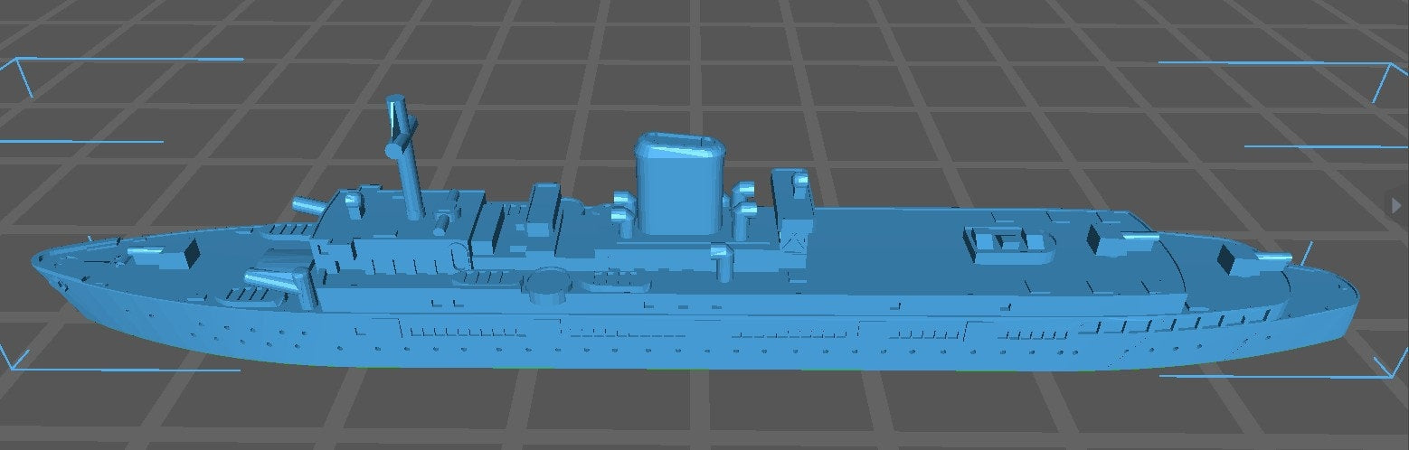
Task: Pick the rectangular raft structure on aft deck
Action: tap(1008, 242)
